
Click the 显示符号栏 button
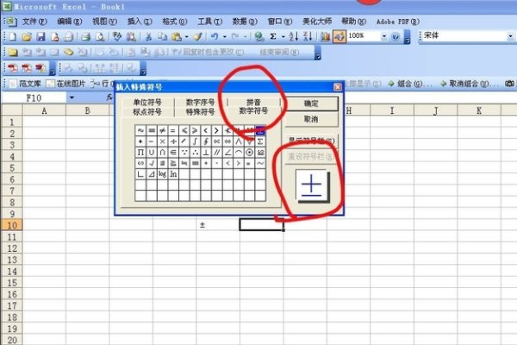(312, 141)
